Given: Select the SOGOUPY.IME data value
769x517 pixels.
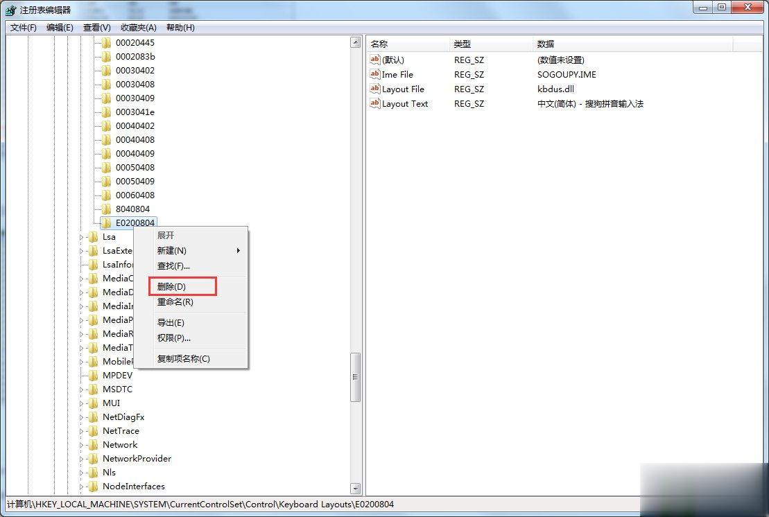Looking at the screenshot, I should pos(567,74).
